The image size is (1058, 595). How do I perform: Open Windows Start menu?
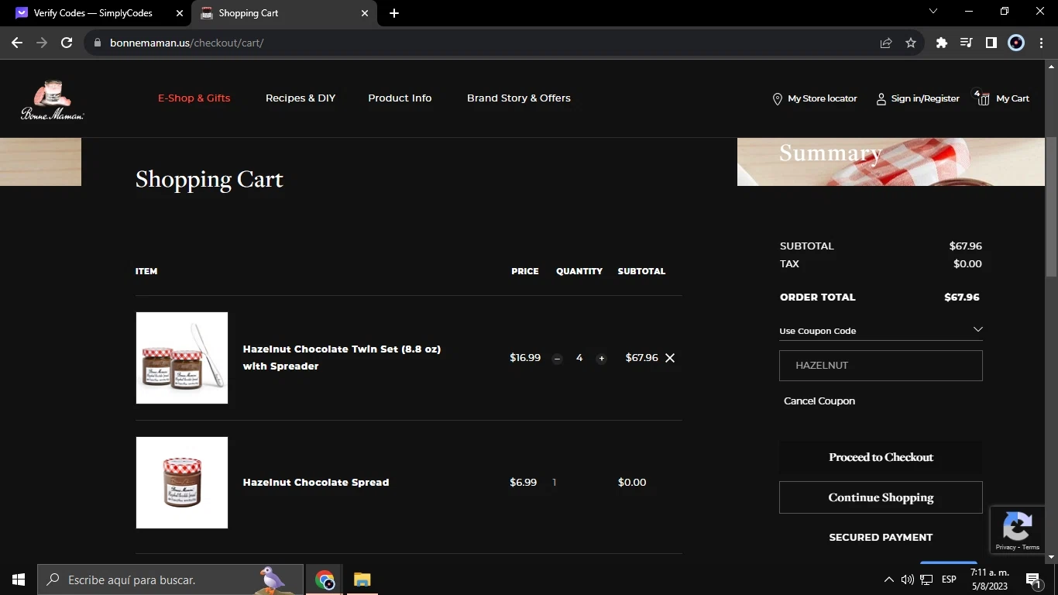click(19, 580)
